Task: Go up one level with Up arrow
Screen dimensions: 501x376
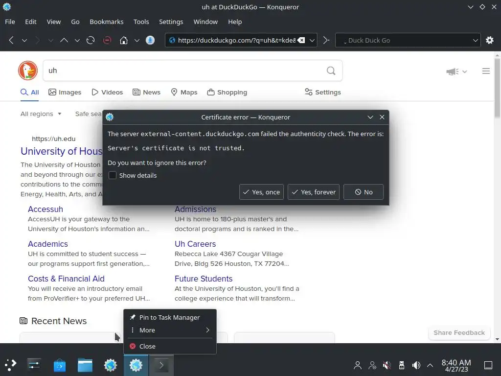Action: 64,40
